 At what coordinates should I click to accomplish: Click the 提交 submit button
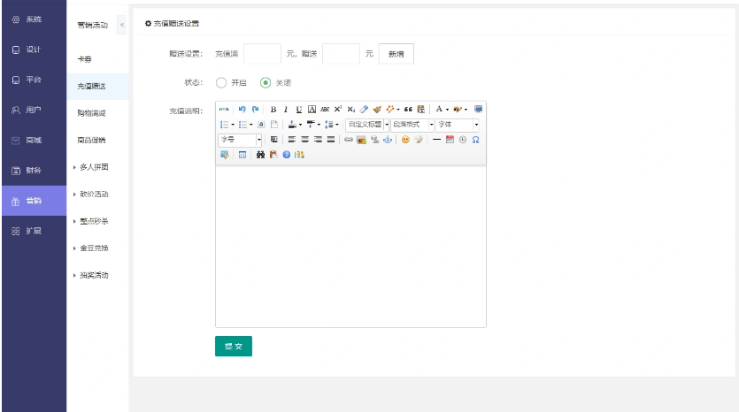[x=234, y=347]
